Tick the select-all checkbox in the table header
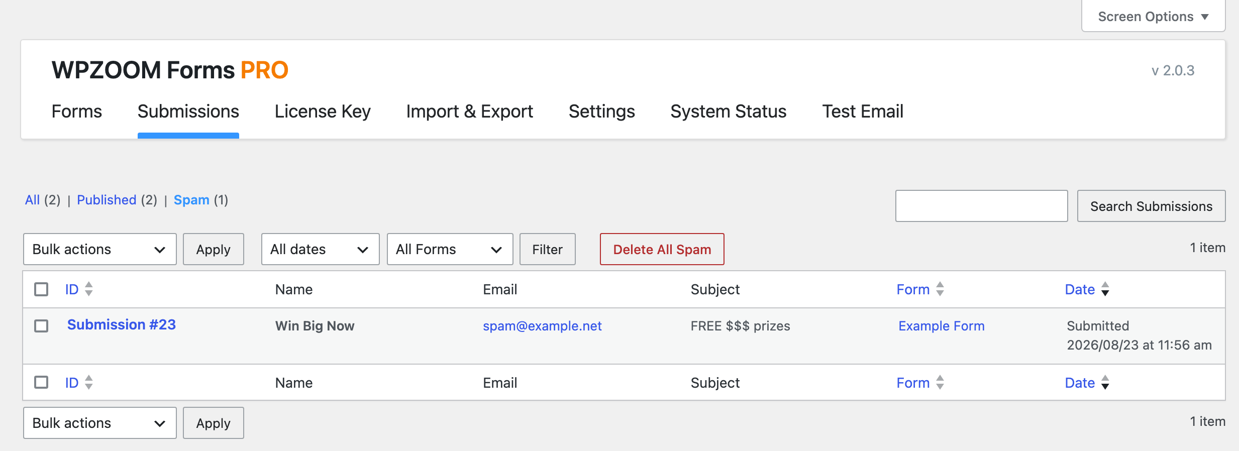The width and height of the screenshot is (1239, 451). [x=41, y=289]
